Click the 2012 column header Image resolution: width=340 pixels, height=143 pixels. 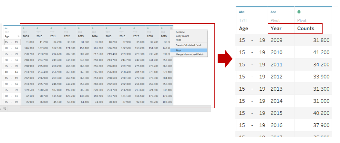pyautogui.click(x=67, y=36)
